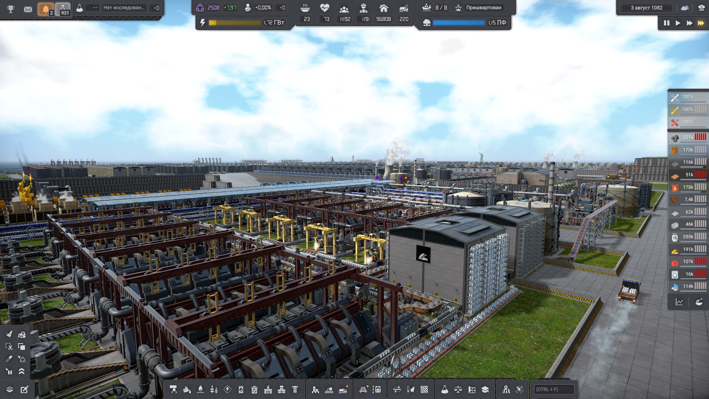Open the farming crops build category
The width and height of the screenshot is (709, 399).
[x=214, y=389]
